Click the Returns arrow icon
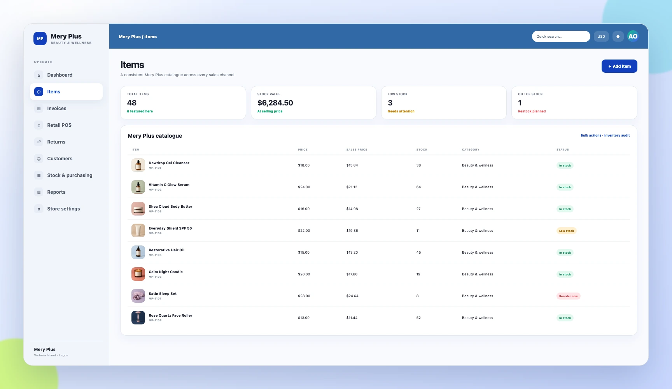The width and height of the screenshot is (672, 389). pyautogui.click(x=39, y=142)
